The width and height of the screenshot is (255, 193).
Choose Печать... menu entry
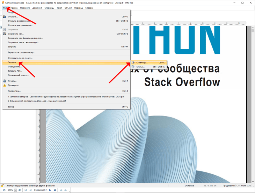(66, 81)
